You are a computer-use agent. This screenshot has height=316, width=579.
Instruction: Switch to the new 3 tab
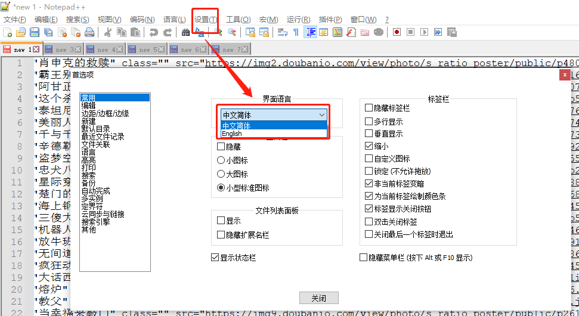(64, 49)
